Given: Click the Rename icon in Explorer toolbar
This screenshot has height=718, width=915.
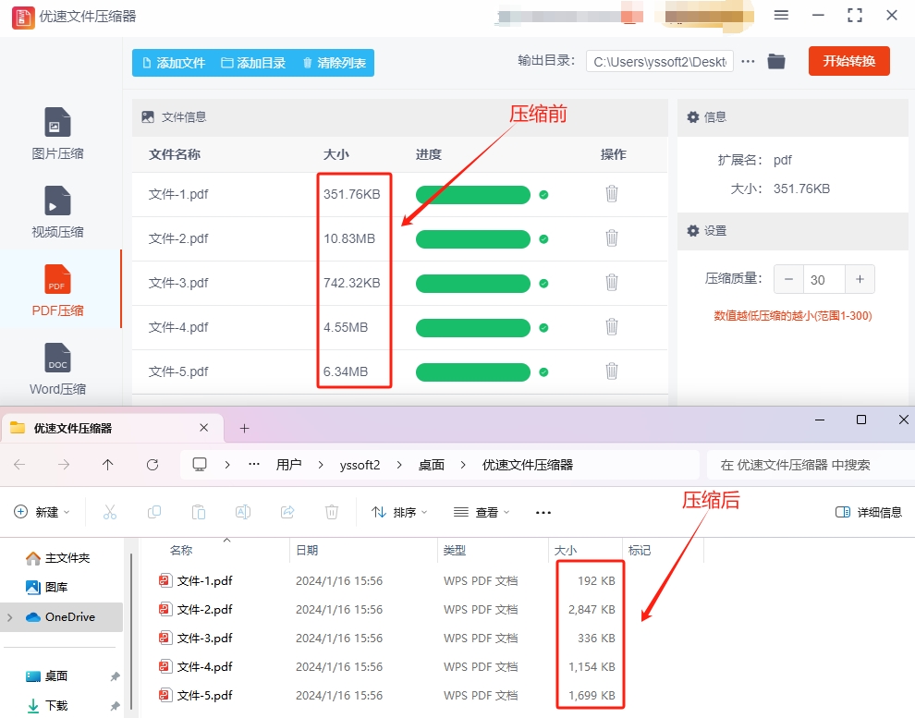Looking at the screenshot, I should pos(243,512).
